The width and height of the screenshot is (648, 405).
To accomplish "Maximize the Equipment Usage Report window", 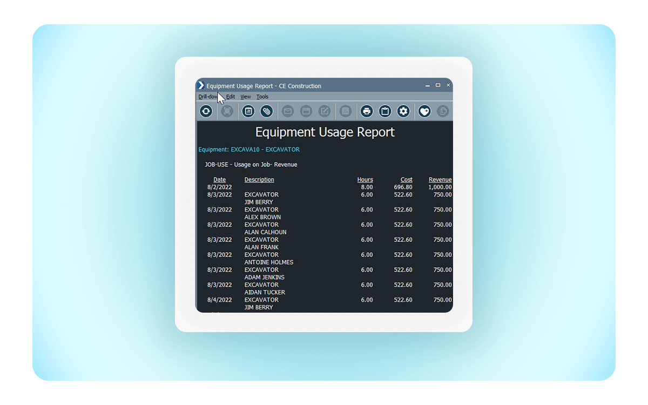I will pos(438,85).
